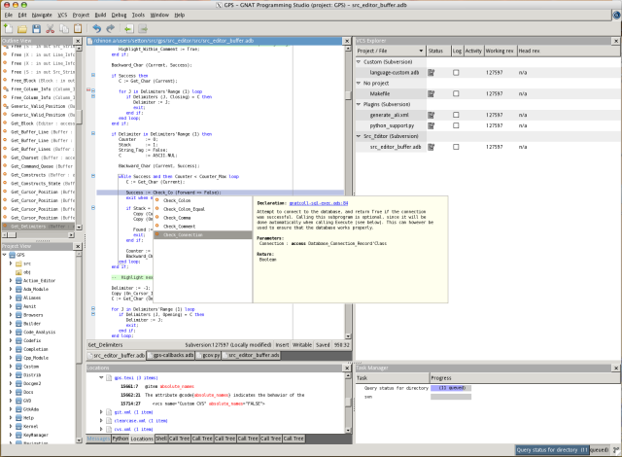Click the Save file toolbar icon

pos(37,29)
